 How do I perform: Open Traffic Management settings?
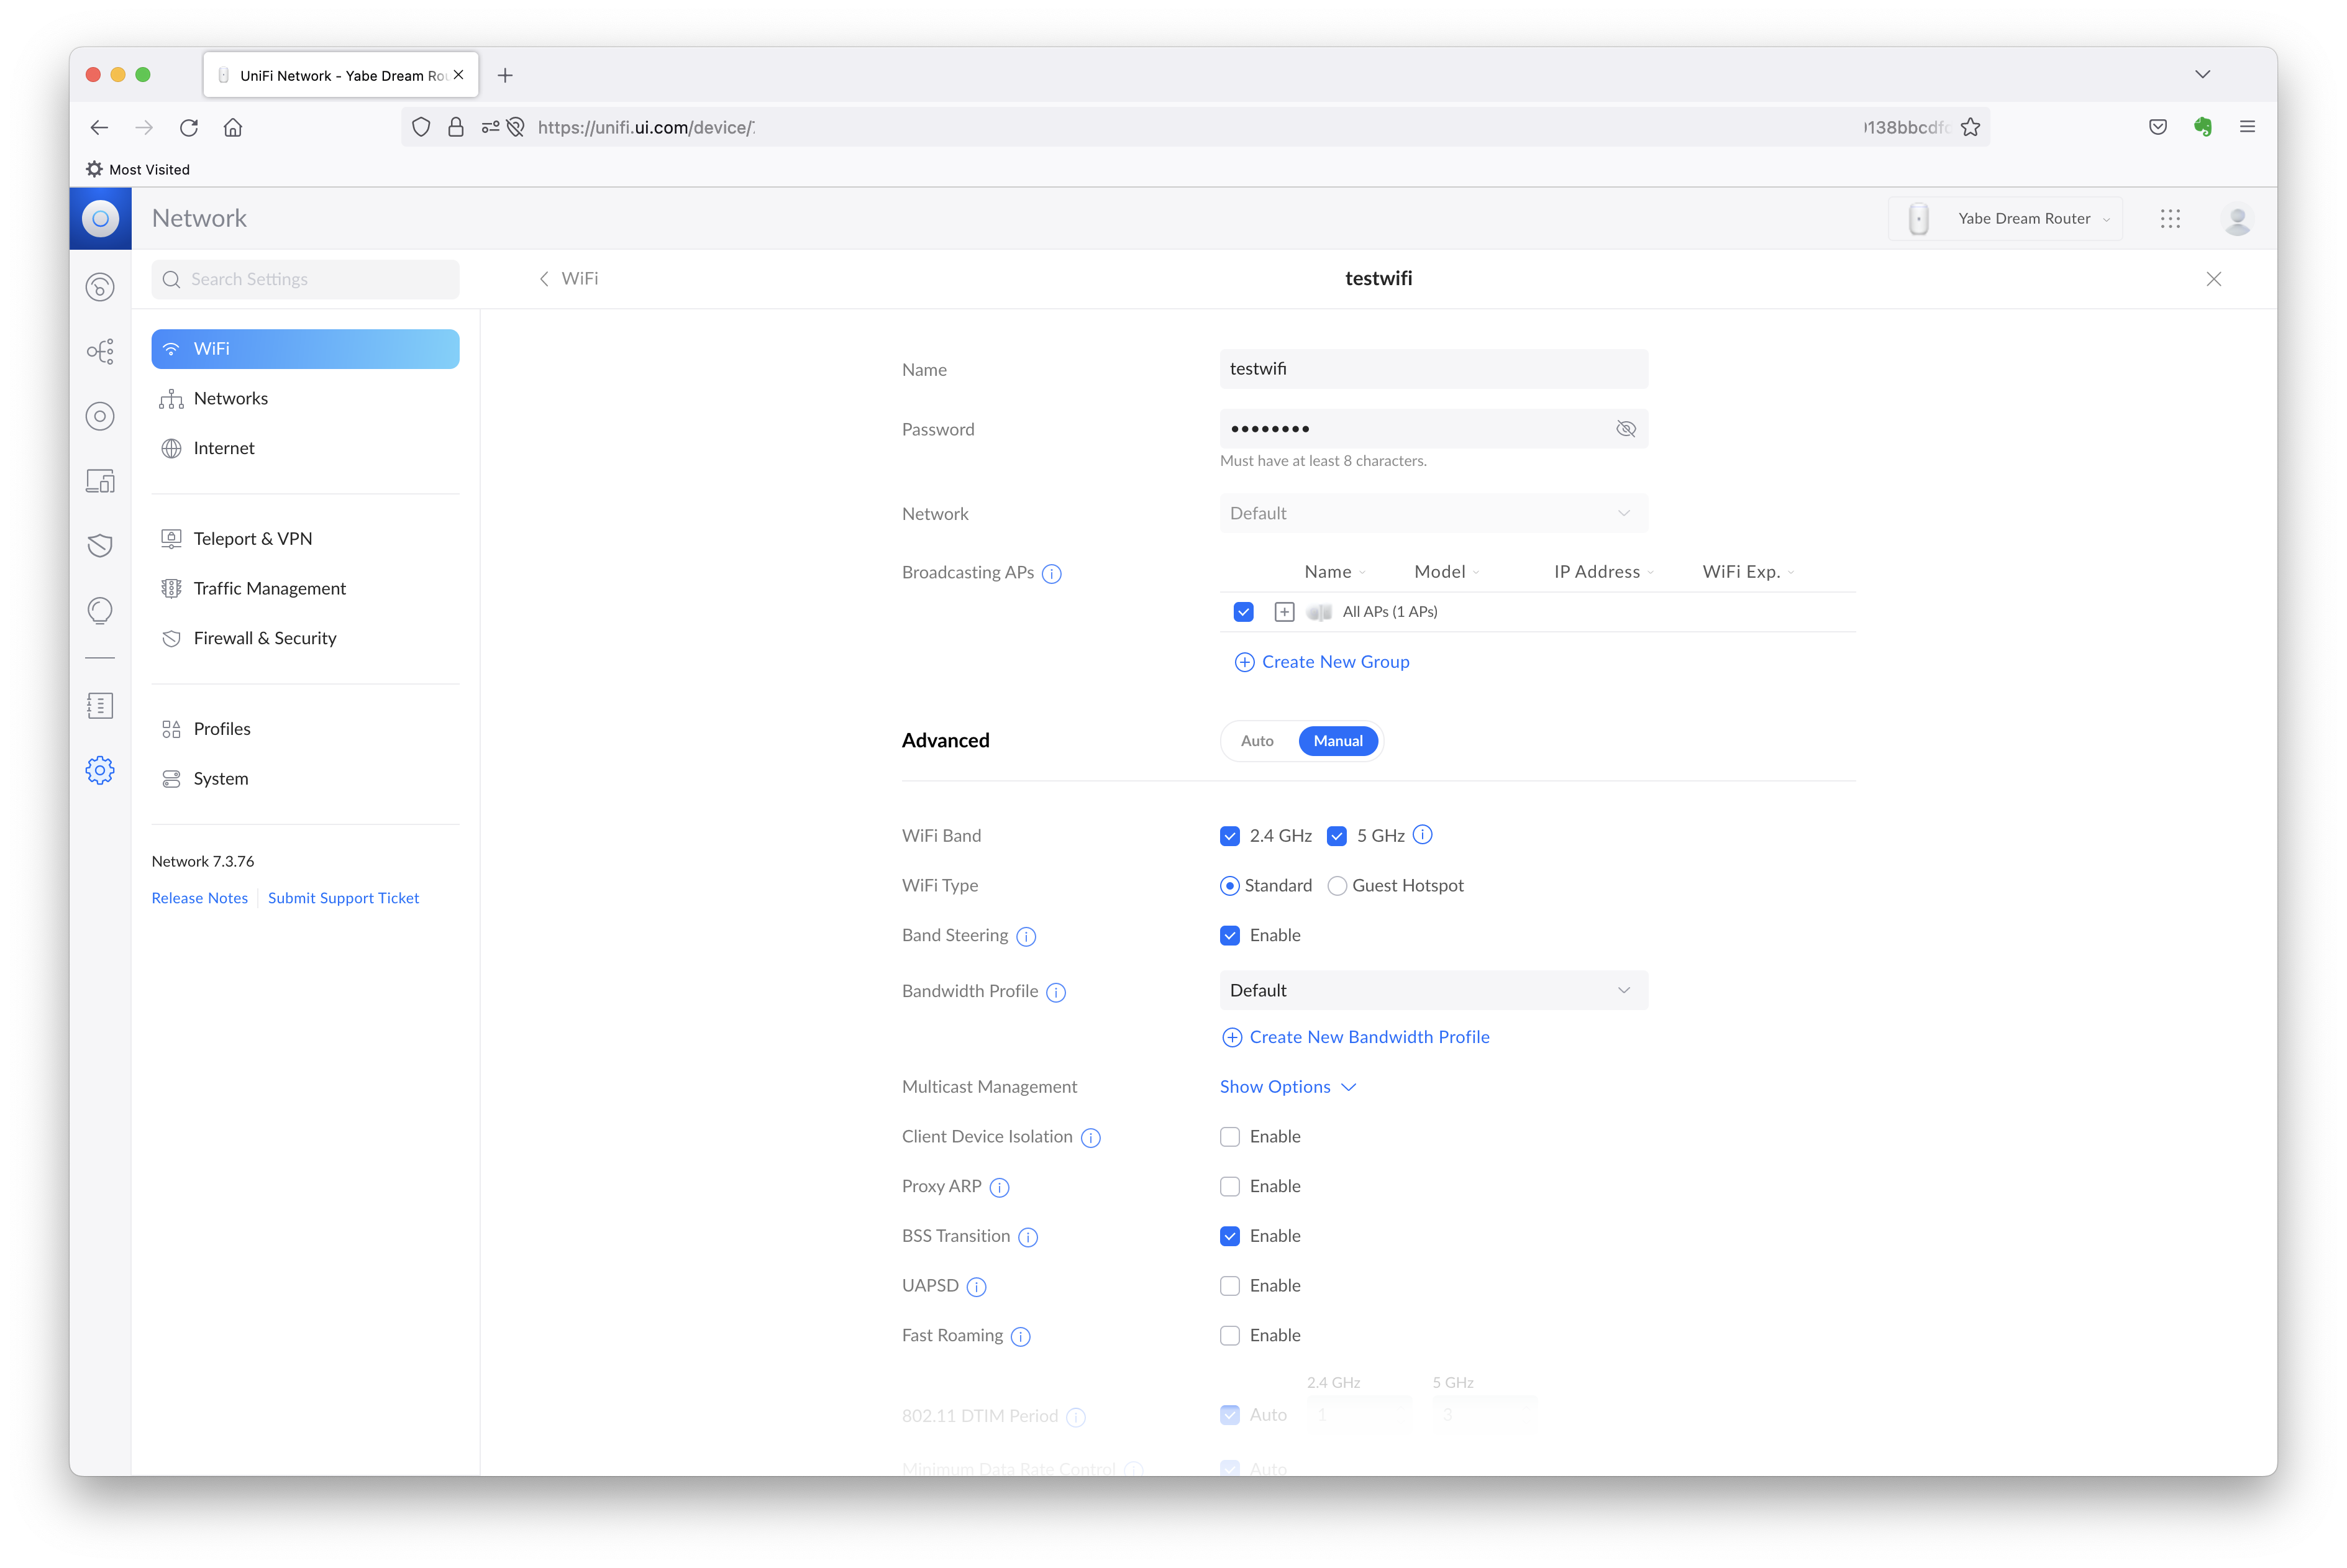tap(305, 589)
